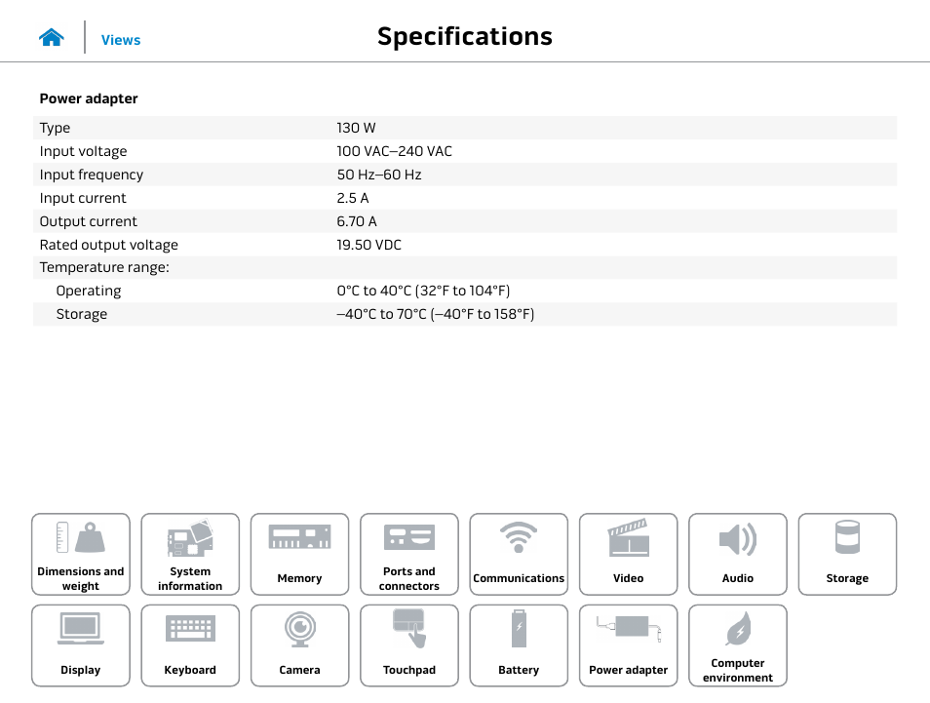
Task: Open the Battery specifications tile
Action: click(x=519, y=645)
